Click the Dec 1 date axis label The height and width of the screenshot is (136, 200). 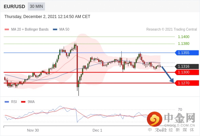tap(97, 130)
